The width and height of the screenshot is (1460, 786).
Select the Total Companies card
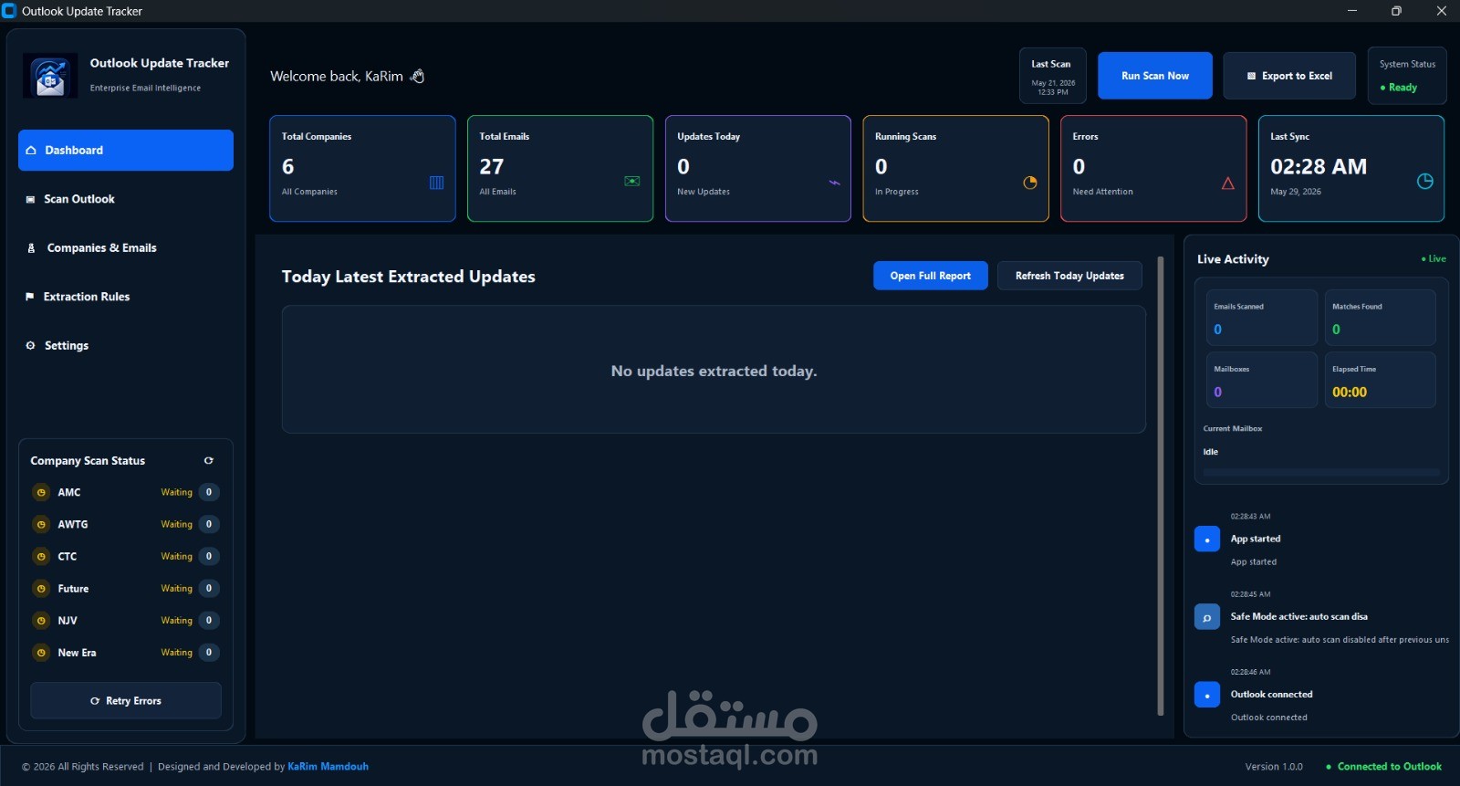click(362, 168)
